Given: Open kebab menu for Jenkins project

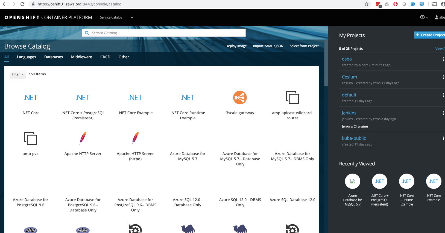Looking at the screenshot, I should (x=443, y=113).
